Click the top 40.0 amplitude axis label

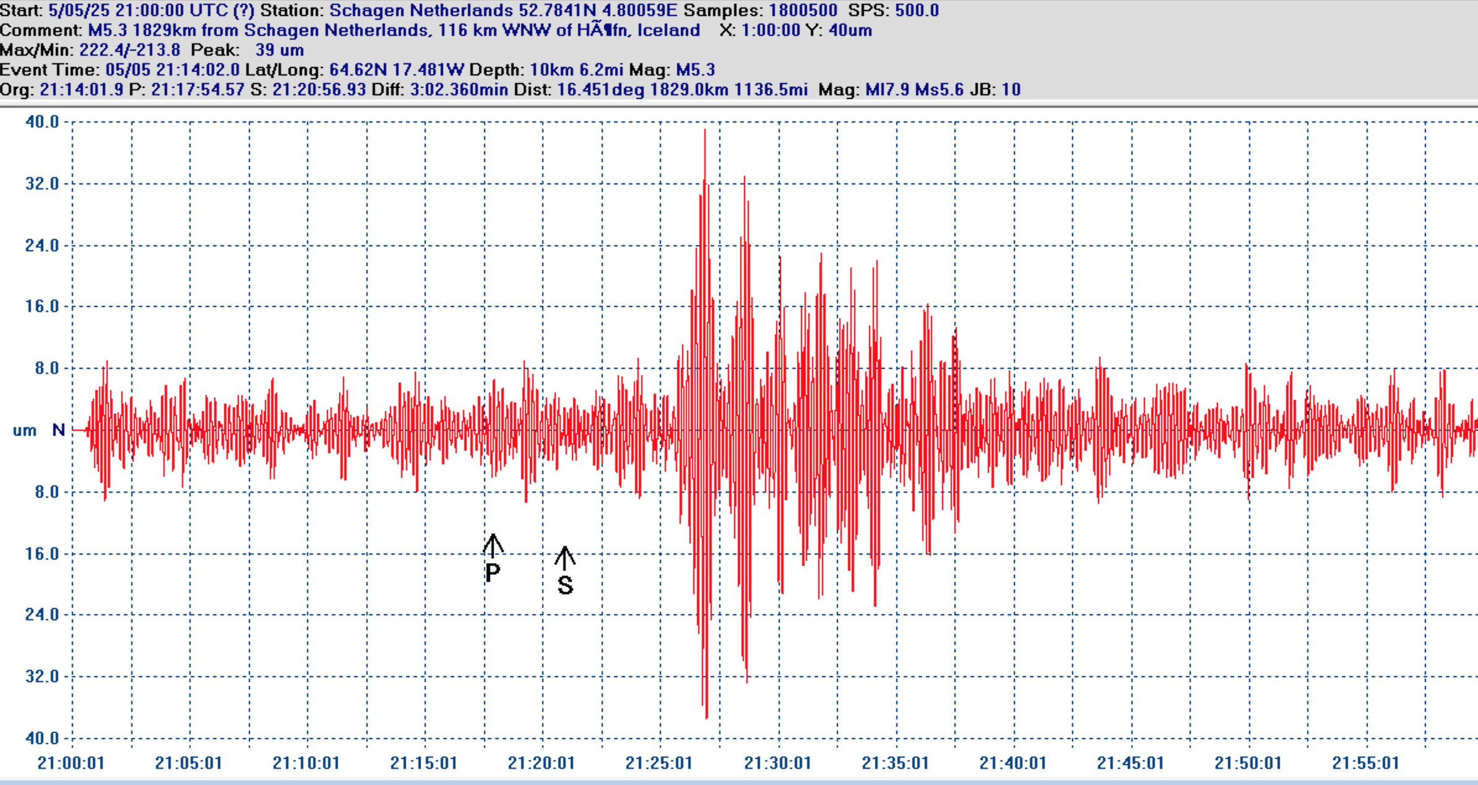tap(42, 122)
